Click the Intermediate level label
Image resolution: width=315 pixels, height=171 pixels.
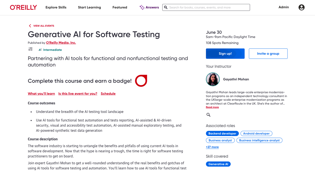52,50
